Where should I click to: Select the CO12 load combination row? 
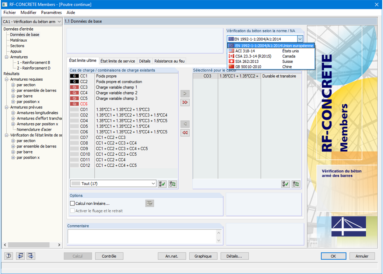click(x=124, y=165)
